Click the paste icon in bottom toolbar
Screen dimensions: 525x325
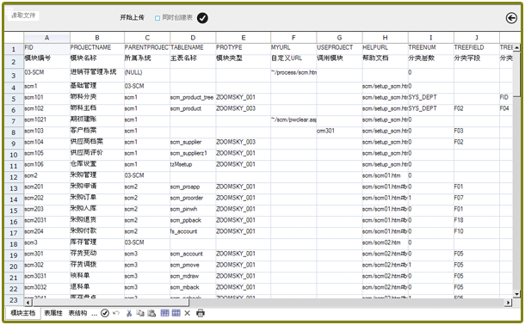151,313
